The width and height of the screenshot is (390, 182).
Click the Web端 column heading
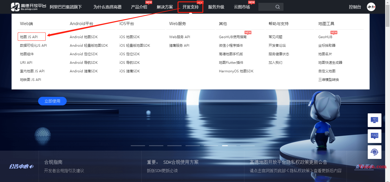pos(27,24)
